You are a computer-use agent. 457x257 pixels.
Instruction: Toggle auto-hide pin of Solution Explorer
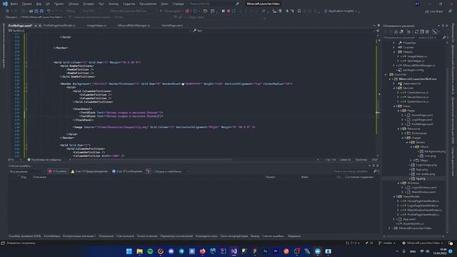pyautogui.click(x=443, y=26)
